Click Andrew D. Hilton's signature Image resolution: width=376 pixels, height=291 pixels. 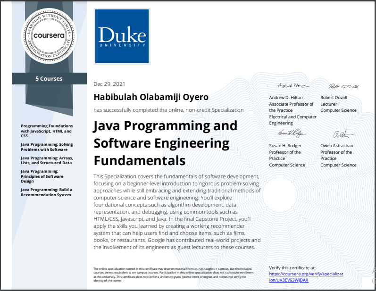tap(293, 85)
